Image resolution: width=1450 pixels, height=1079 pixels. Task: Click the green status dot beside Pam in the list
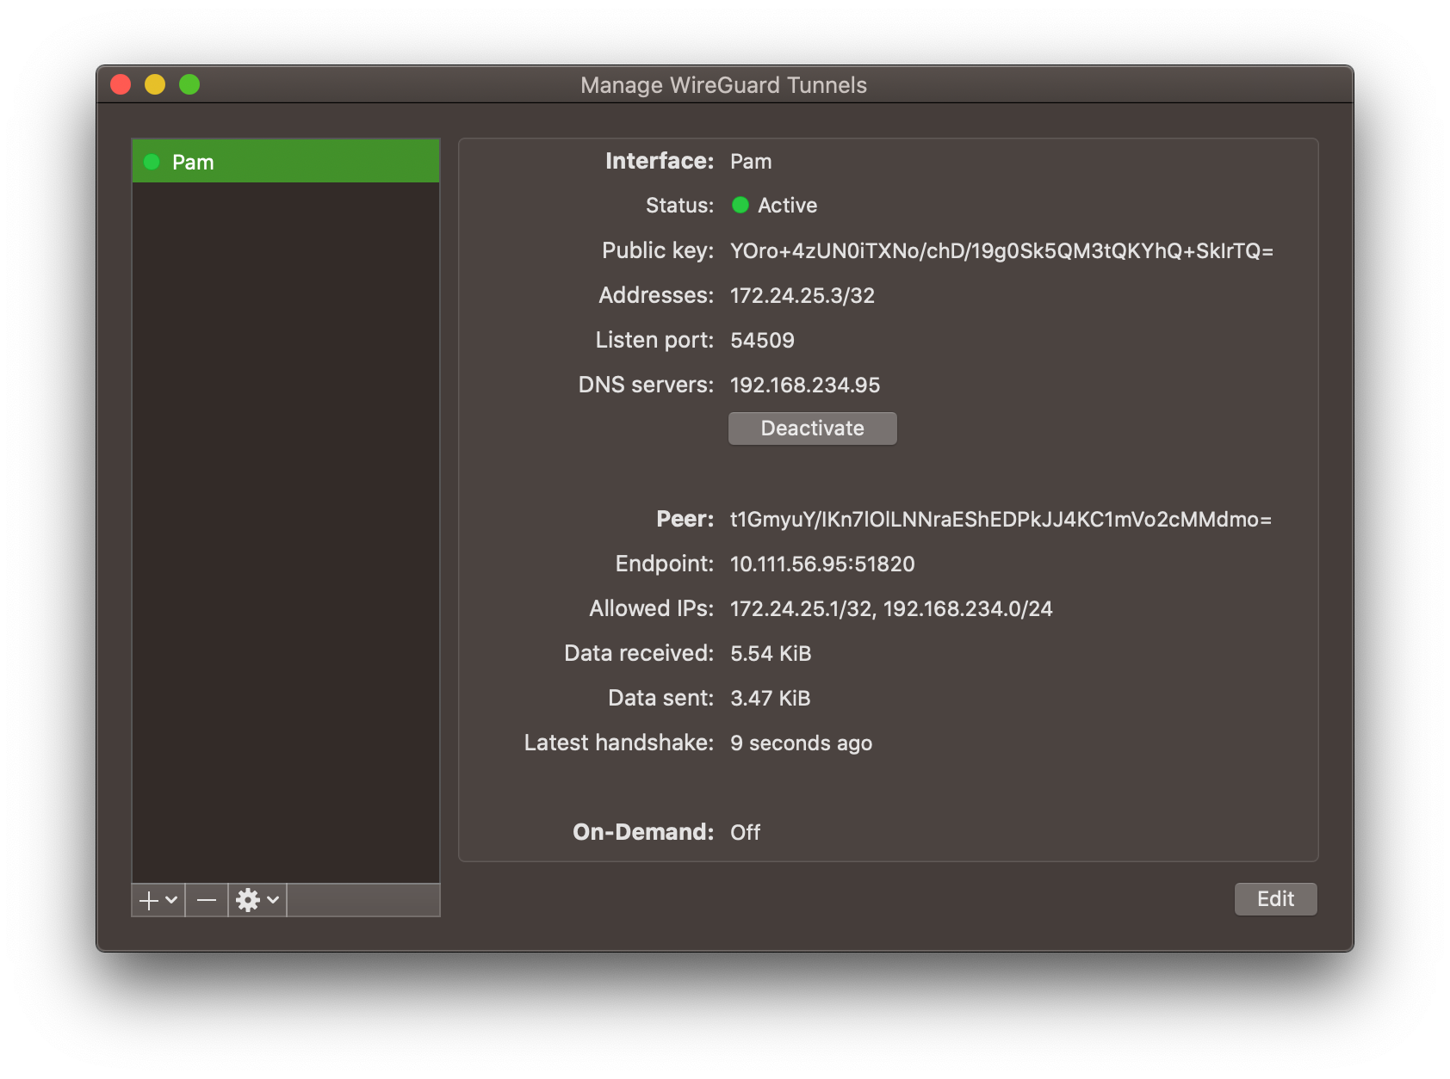coord(152,162)
